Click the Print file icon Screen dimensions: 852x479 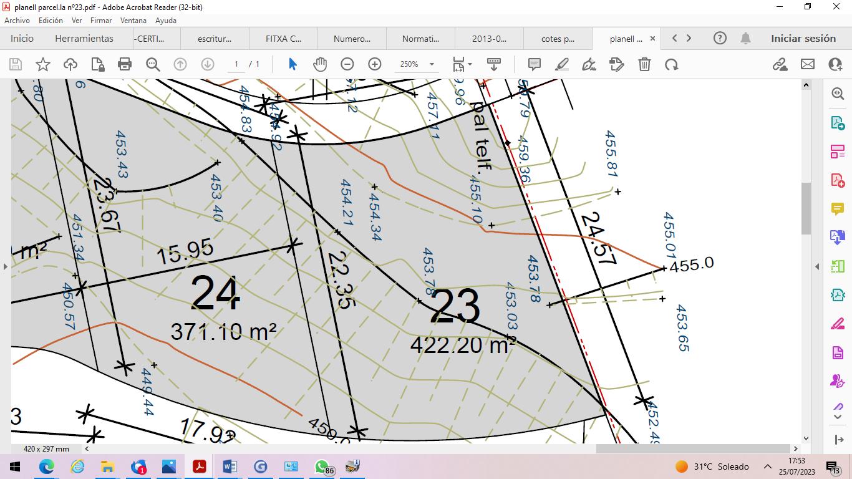(125, 64)
